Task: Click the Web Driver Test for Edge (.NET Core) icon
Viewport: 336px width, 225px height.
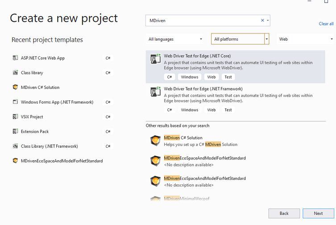Action: [155, 59]
